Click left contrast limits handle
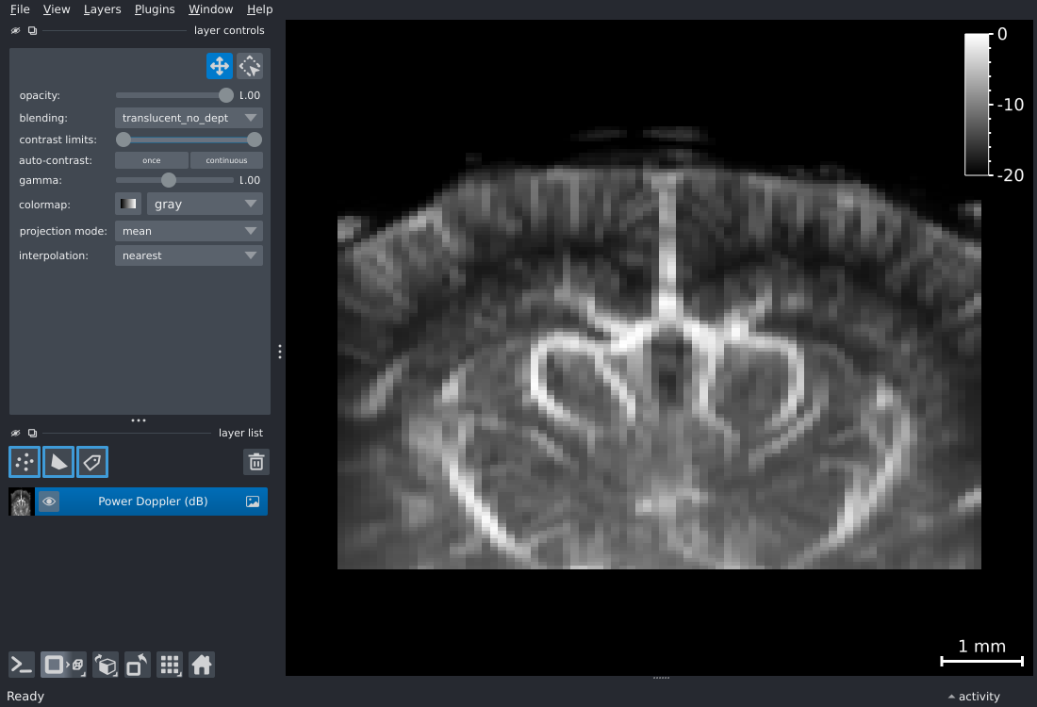The width and height of the screenshot is (1037, 707). click(x=123, y=140)
